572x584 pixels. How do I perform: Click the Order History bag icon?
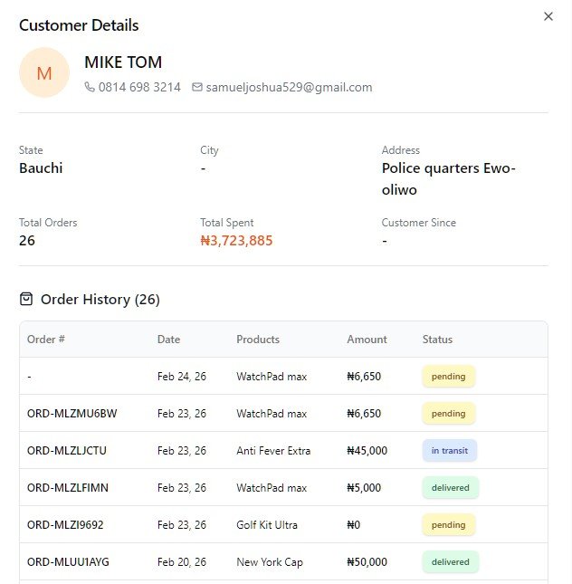26,299
